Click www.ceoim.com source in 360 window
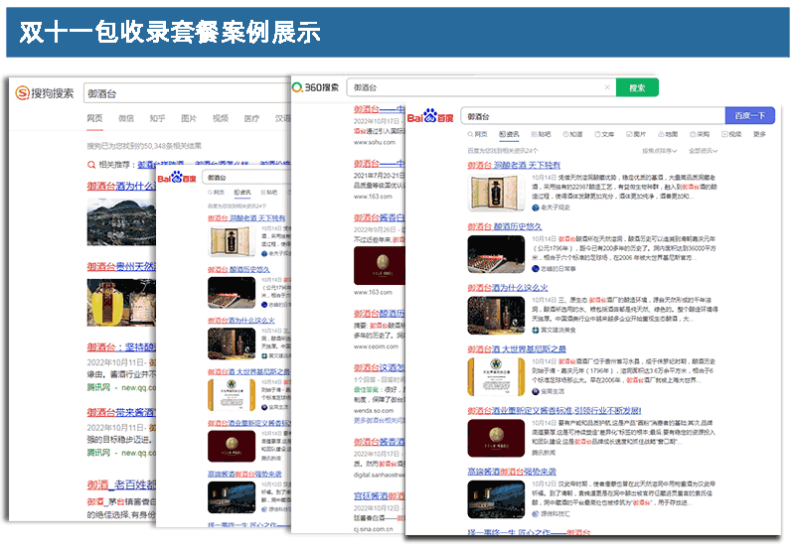 click(376, 346)
